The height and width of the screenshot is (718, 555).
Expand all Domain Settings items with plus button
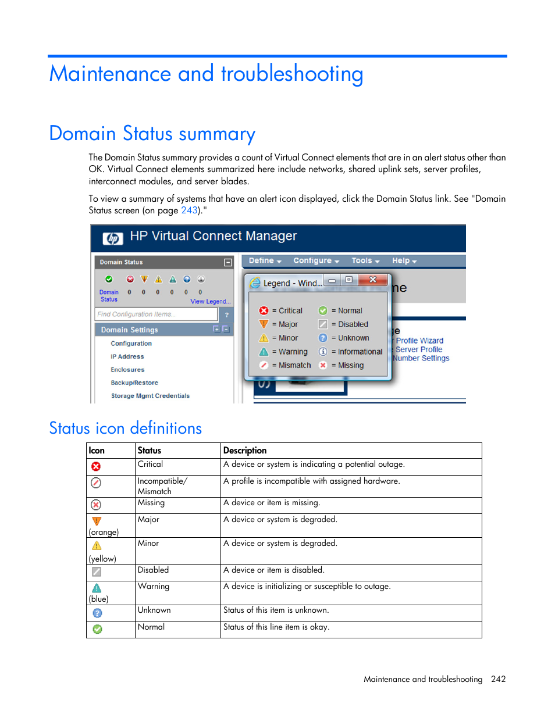pyautogui.click(x=216, y=329)
